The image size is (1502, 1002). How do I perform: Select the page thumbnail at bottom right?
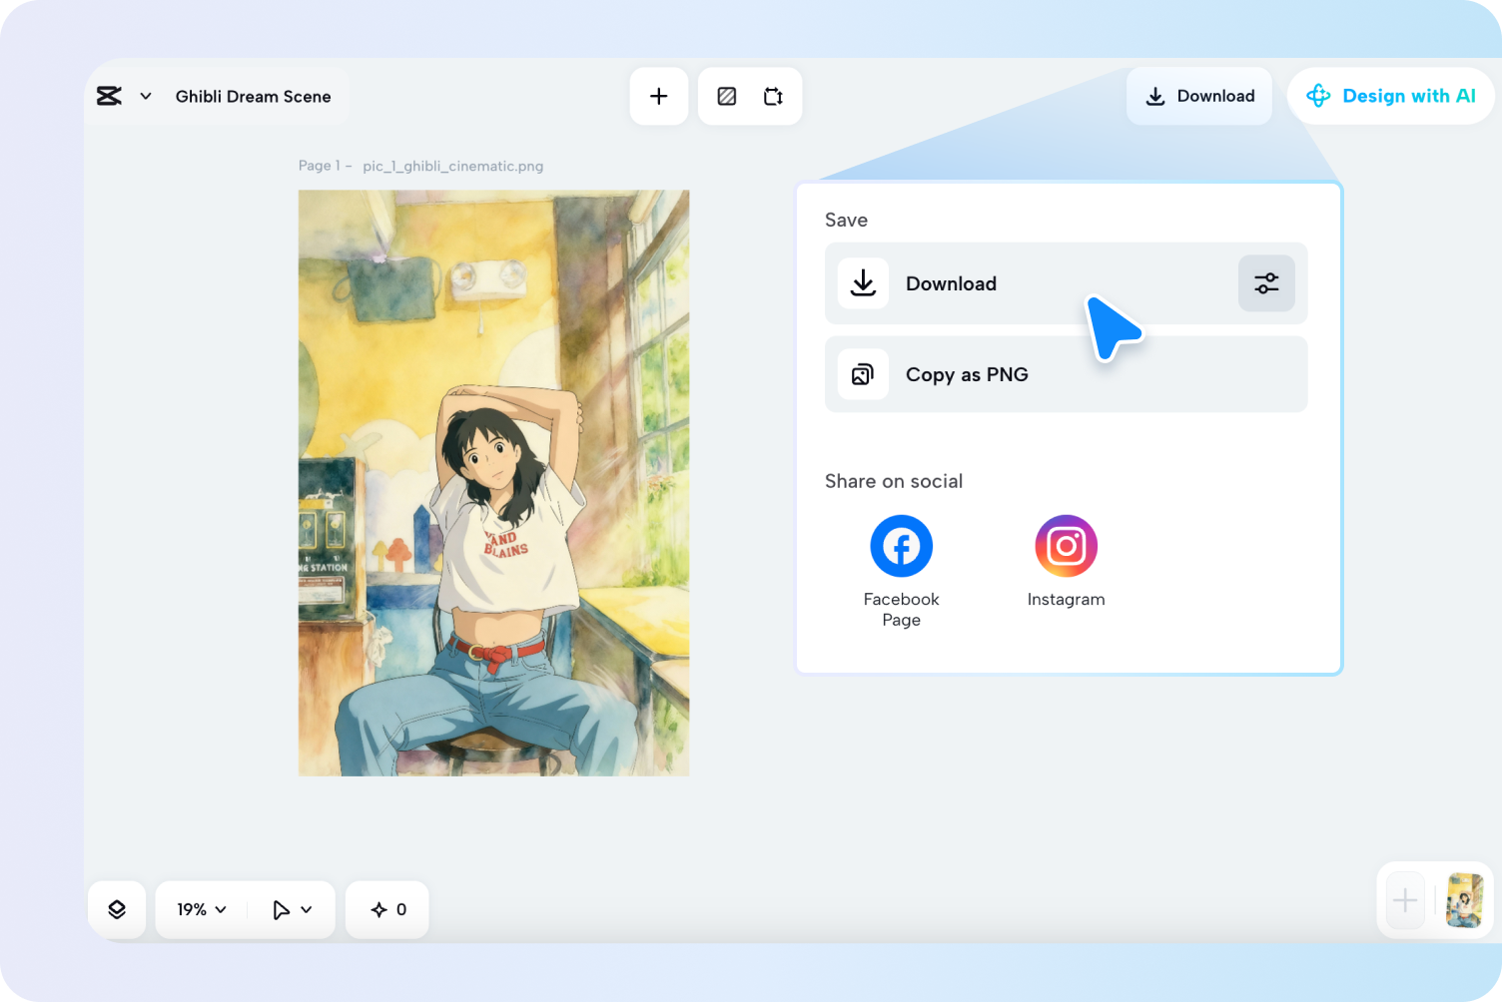[x=1464, y=900]
